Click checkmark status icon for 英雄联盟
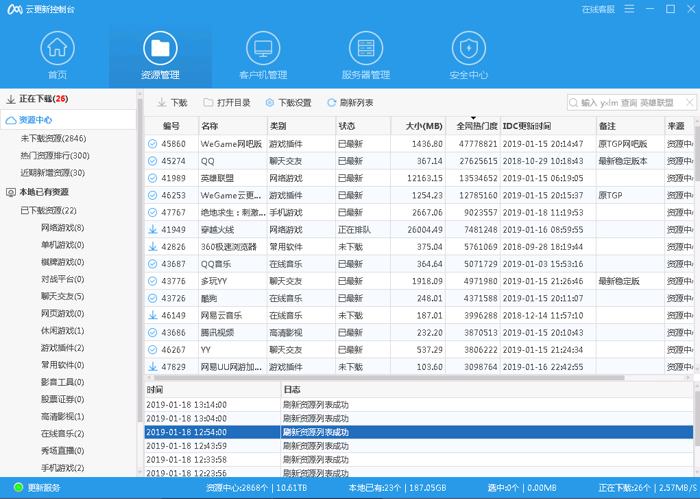The height and width of the screenshot is (499, 700). pyautogui.click(x=153, y=178)
